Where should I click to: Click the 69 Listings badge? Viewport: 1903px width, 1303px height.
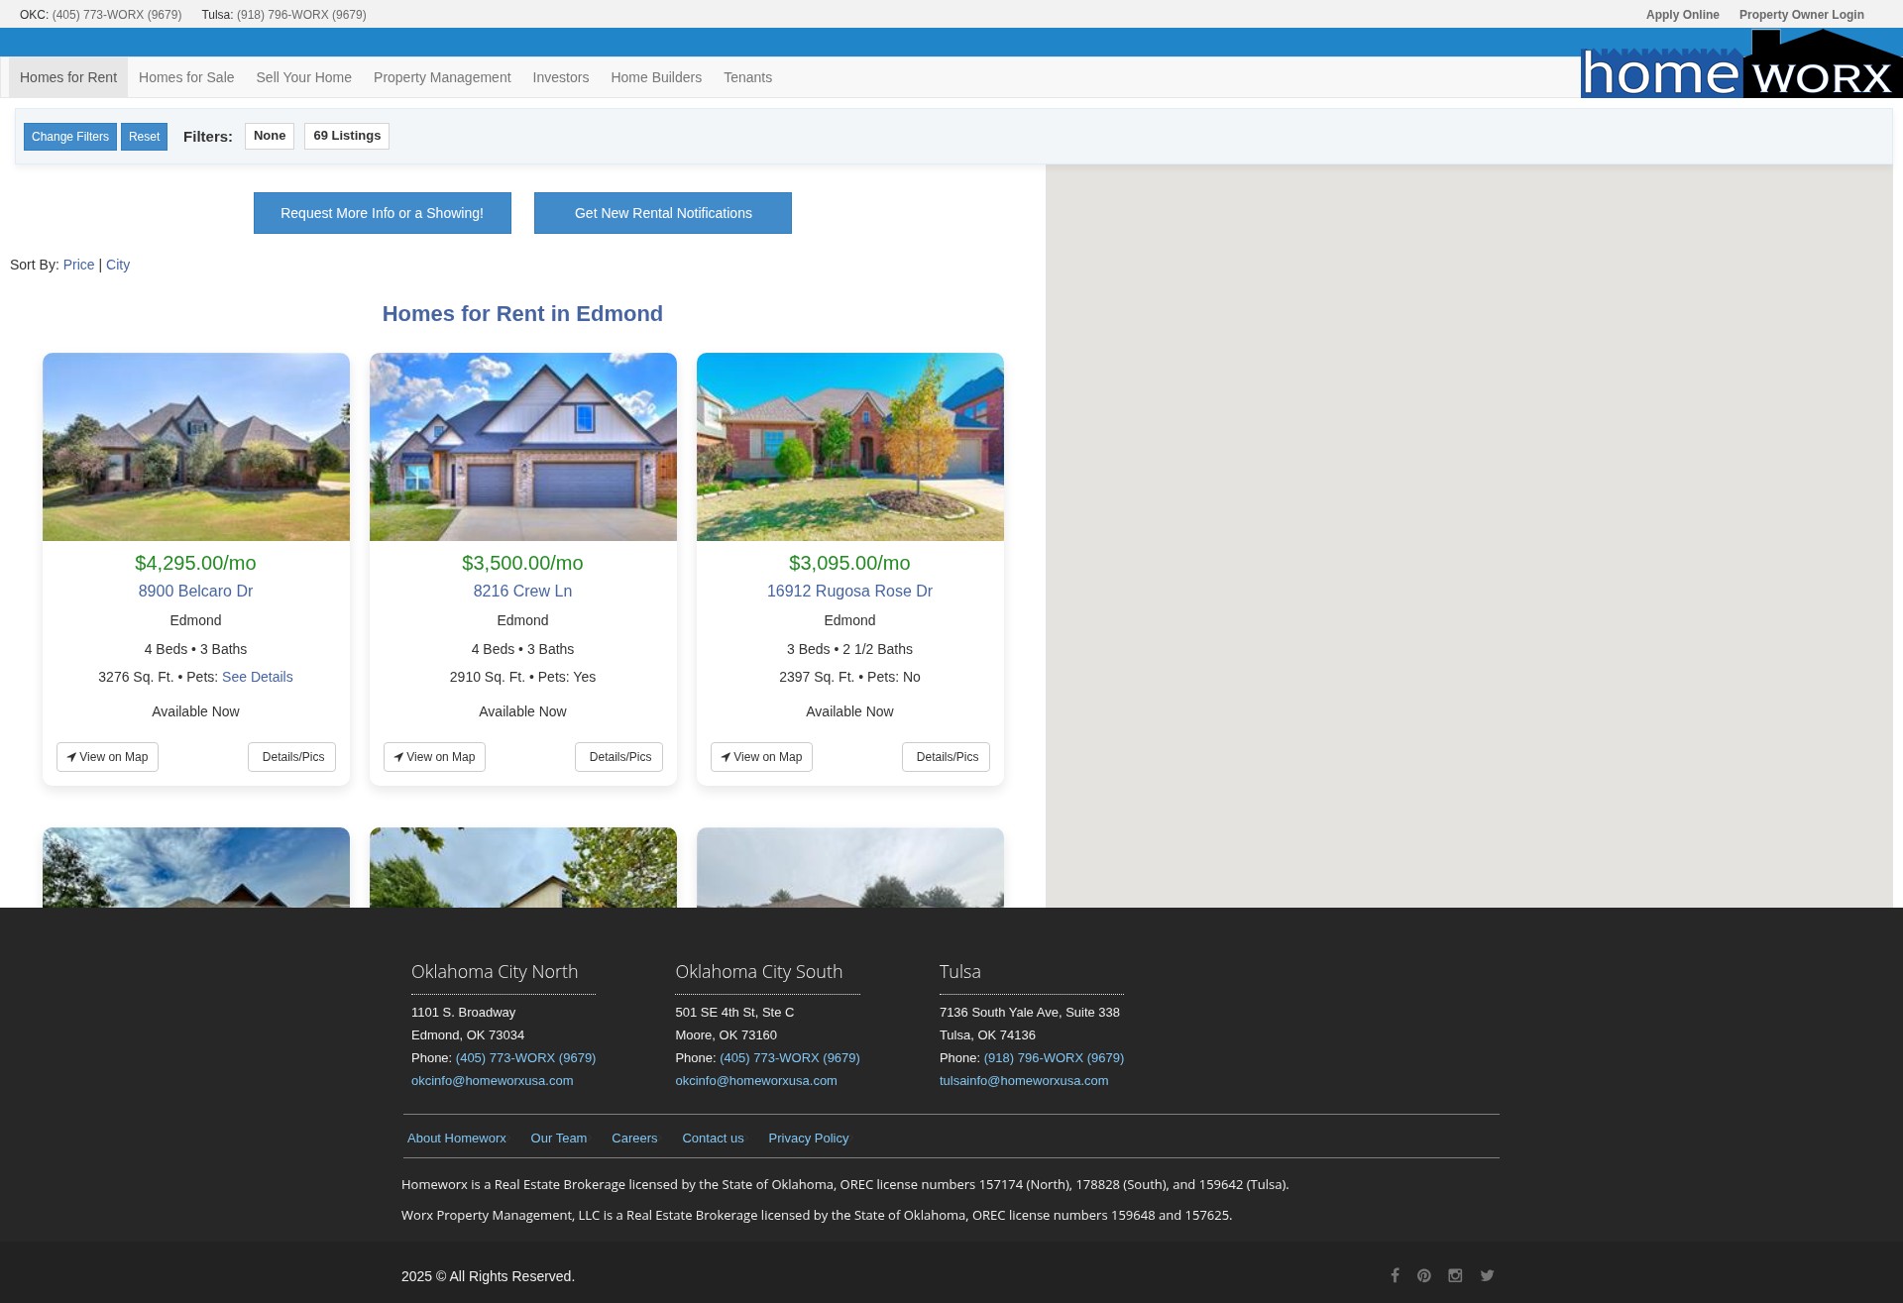[x=347, y=136]
